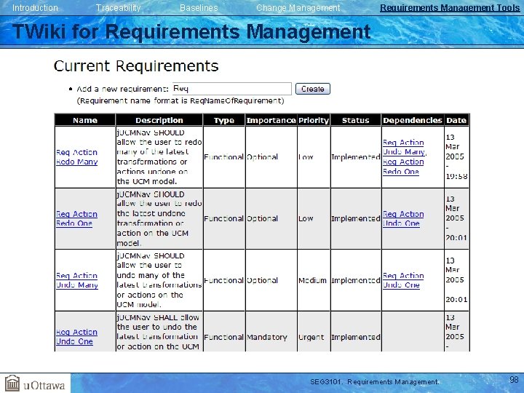
Task: Open Req Action Undo Many name link
Action: (77, 280)
